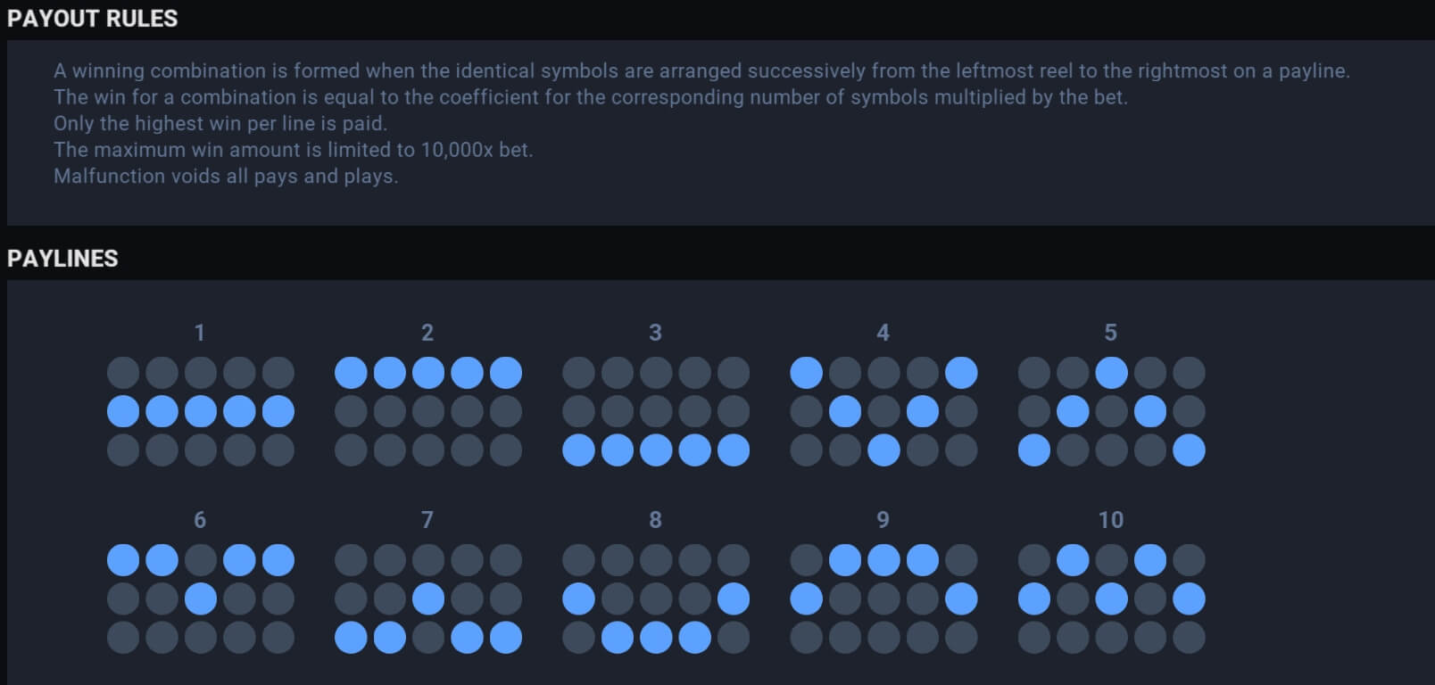
Task: Select payline 10 zigzag diagram
Action: click(x=1111, y=598)
